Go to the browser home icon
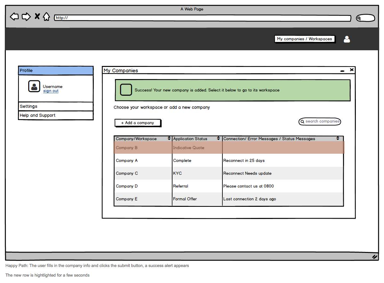Screen dimensions: 384x283 point(46,17)
